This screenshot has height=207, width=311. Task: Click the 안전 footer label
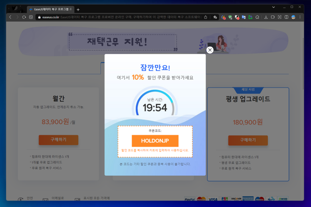(x=30, y=198)
